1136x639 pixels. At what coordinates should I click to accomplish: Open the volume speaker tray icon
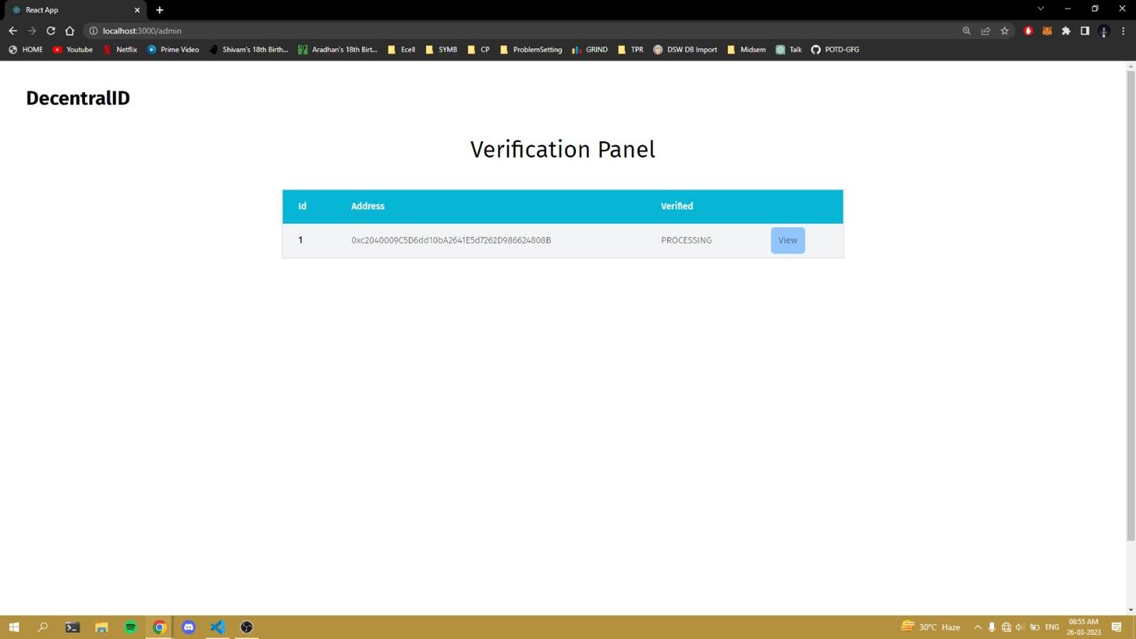pos(1020,627)
